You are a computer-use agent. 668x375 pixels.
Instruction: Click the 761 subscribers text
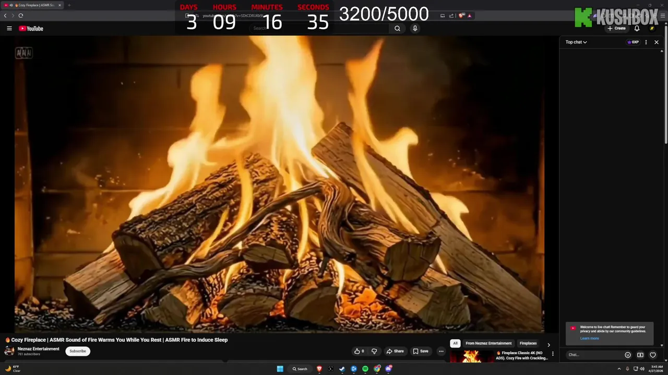pyautogui.click(x=29, y=354)
